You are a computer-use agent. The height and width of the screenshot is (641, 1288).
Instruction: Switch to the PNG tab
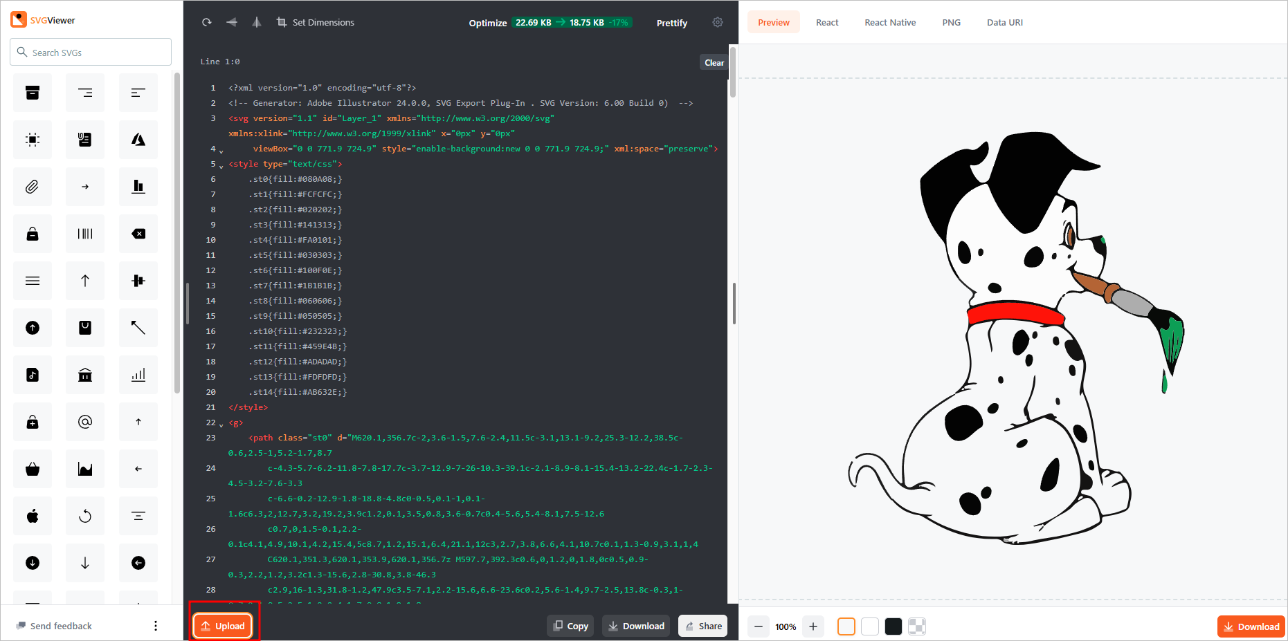pos(951,22)
